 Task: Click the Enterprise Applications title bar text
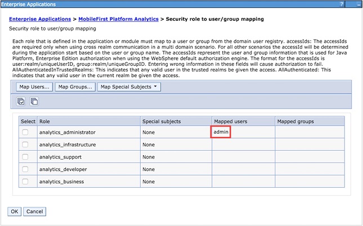28,4
